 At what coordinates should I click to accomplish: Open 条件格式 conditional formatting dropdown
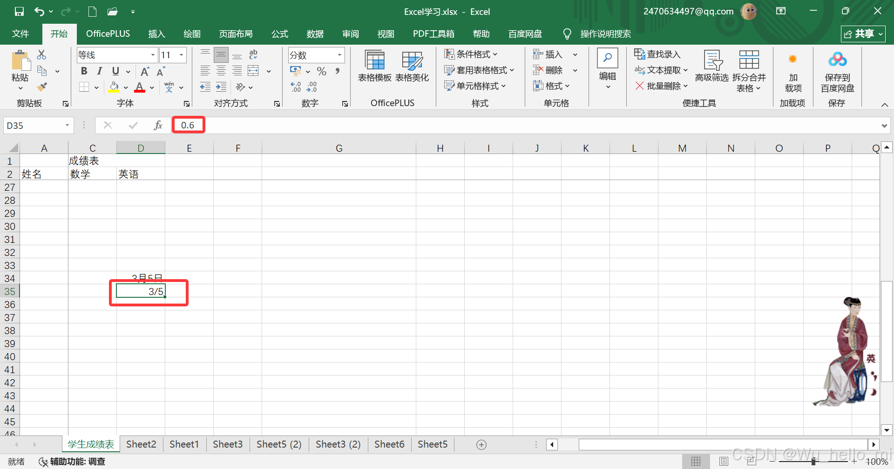[x=471, y=54]
